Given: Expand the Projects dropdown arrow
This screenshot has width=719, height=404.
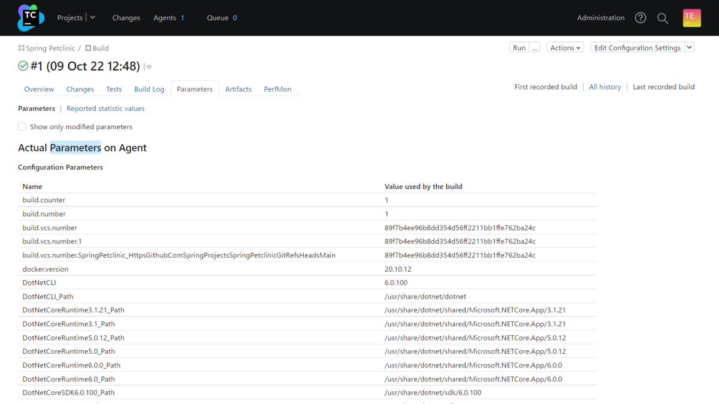Looking at the screenshot, I should [93, 18].
